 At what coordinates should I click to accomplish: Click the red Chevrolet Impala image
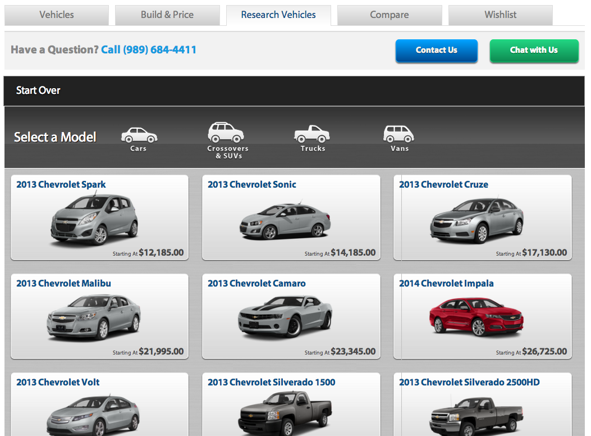click(477, 316)
